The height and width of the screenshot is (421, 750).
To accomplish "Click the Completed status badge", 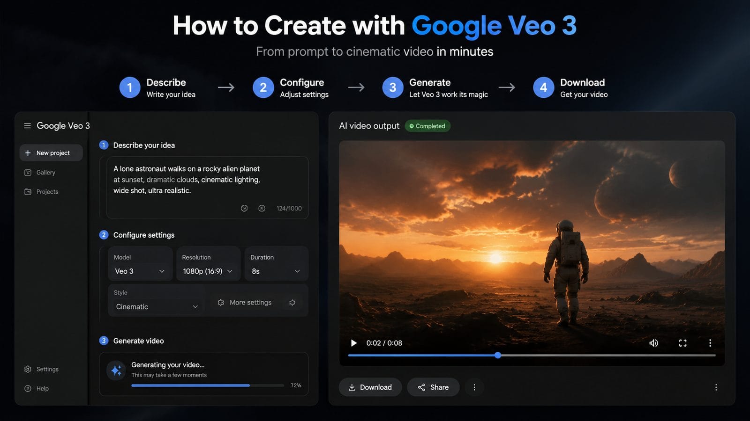I will click(x=427, y=126).
